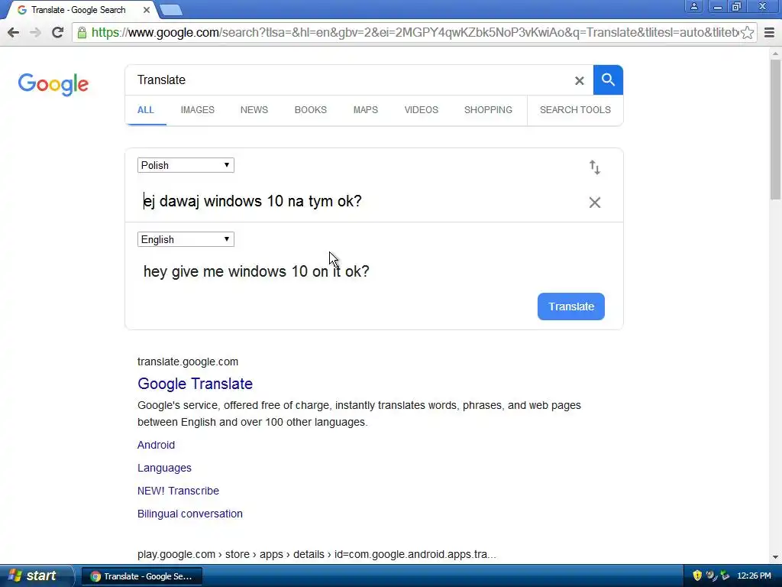
Task: Open the Google Translate result link
Action: (x=195, y=384)
